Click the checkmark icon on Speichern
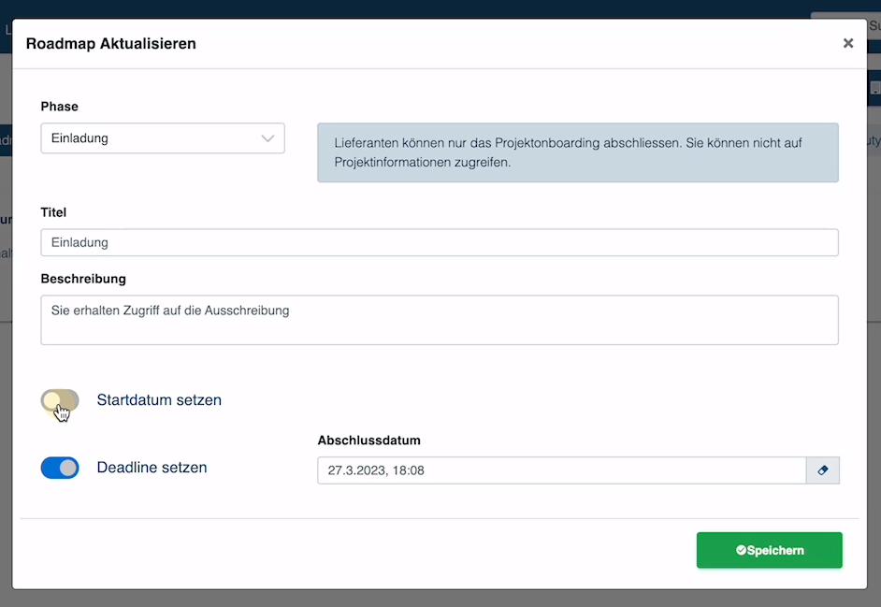881x607 pixels. point(741,551)
